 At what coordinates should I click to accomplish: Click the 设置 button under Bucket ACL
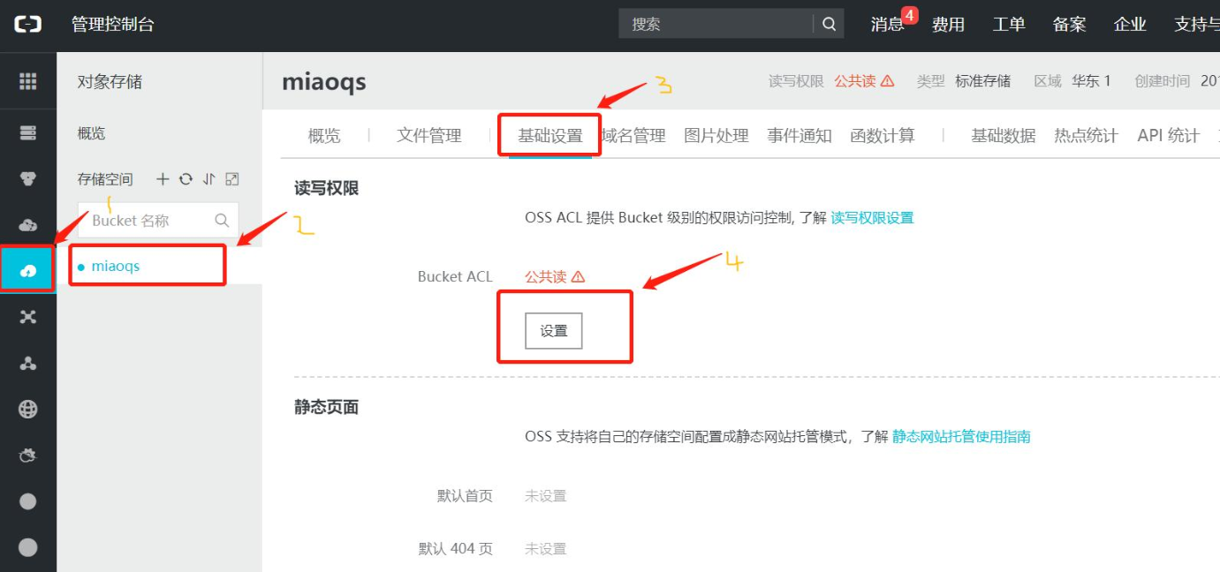(x=554, y=331)
